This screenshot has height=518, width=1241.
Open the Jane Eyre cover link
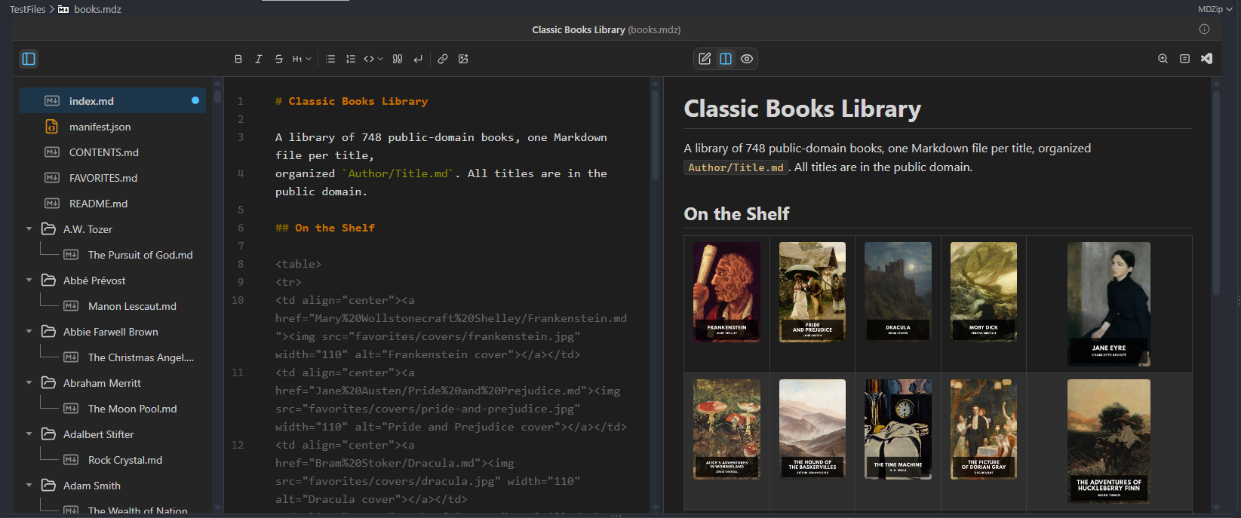pos(1109,304)
